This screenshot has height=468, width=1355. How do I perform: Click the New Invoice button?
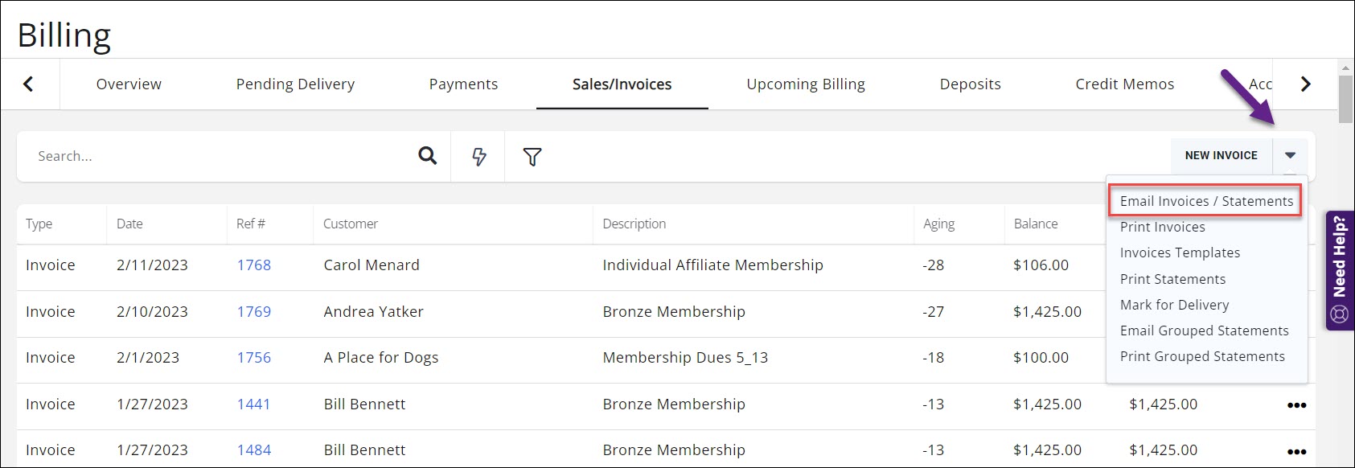point(1221,155)
